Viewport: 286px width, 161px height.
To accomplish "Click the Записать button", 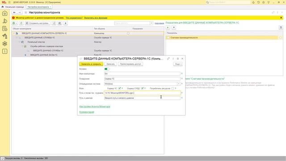I will 110,64.
